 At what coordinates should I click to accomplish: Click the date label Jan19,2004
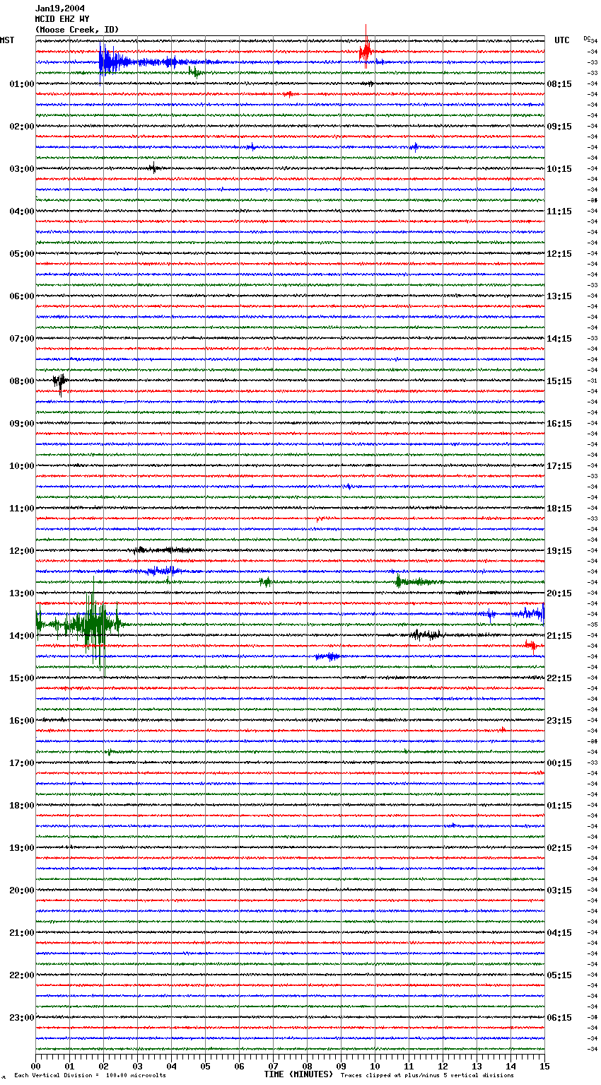60,8
